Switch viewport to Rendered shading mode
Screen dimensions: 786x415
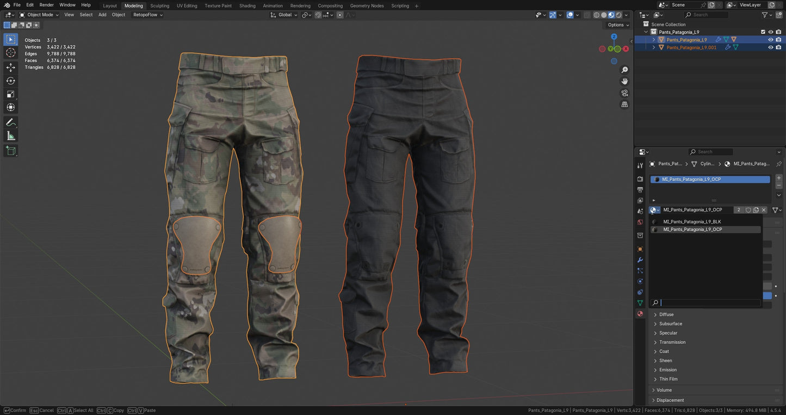(618, 15)
